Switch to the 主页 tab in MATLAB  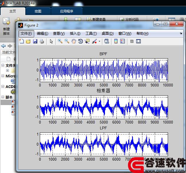pyautogui.click(x=13, y=11)
